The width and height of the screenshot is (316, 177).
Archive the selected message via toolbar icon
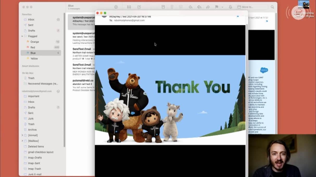163,7
